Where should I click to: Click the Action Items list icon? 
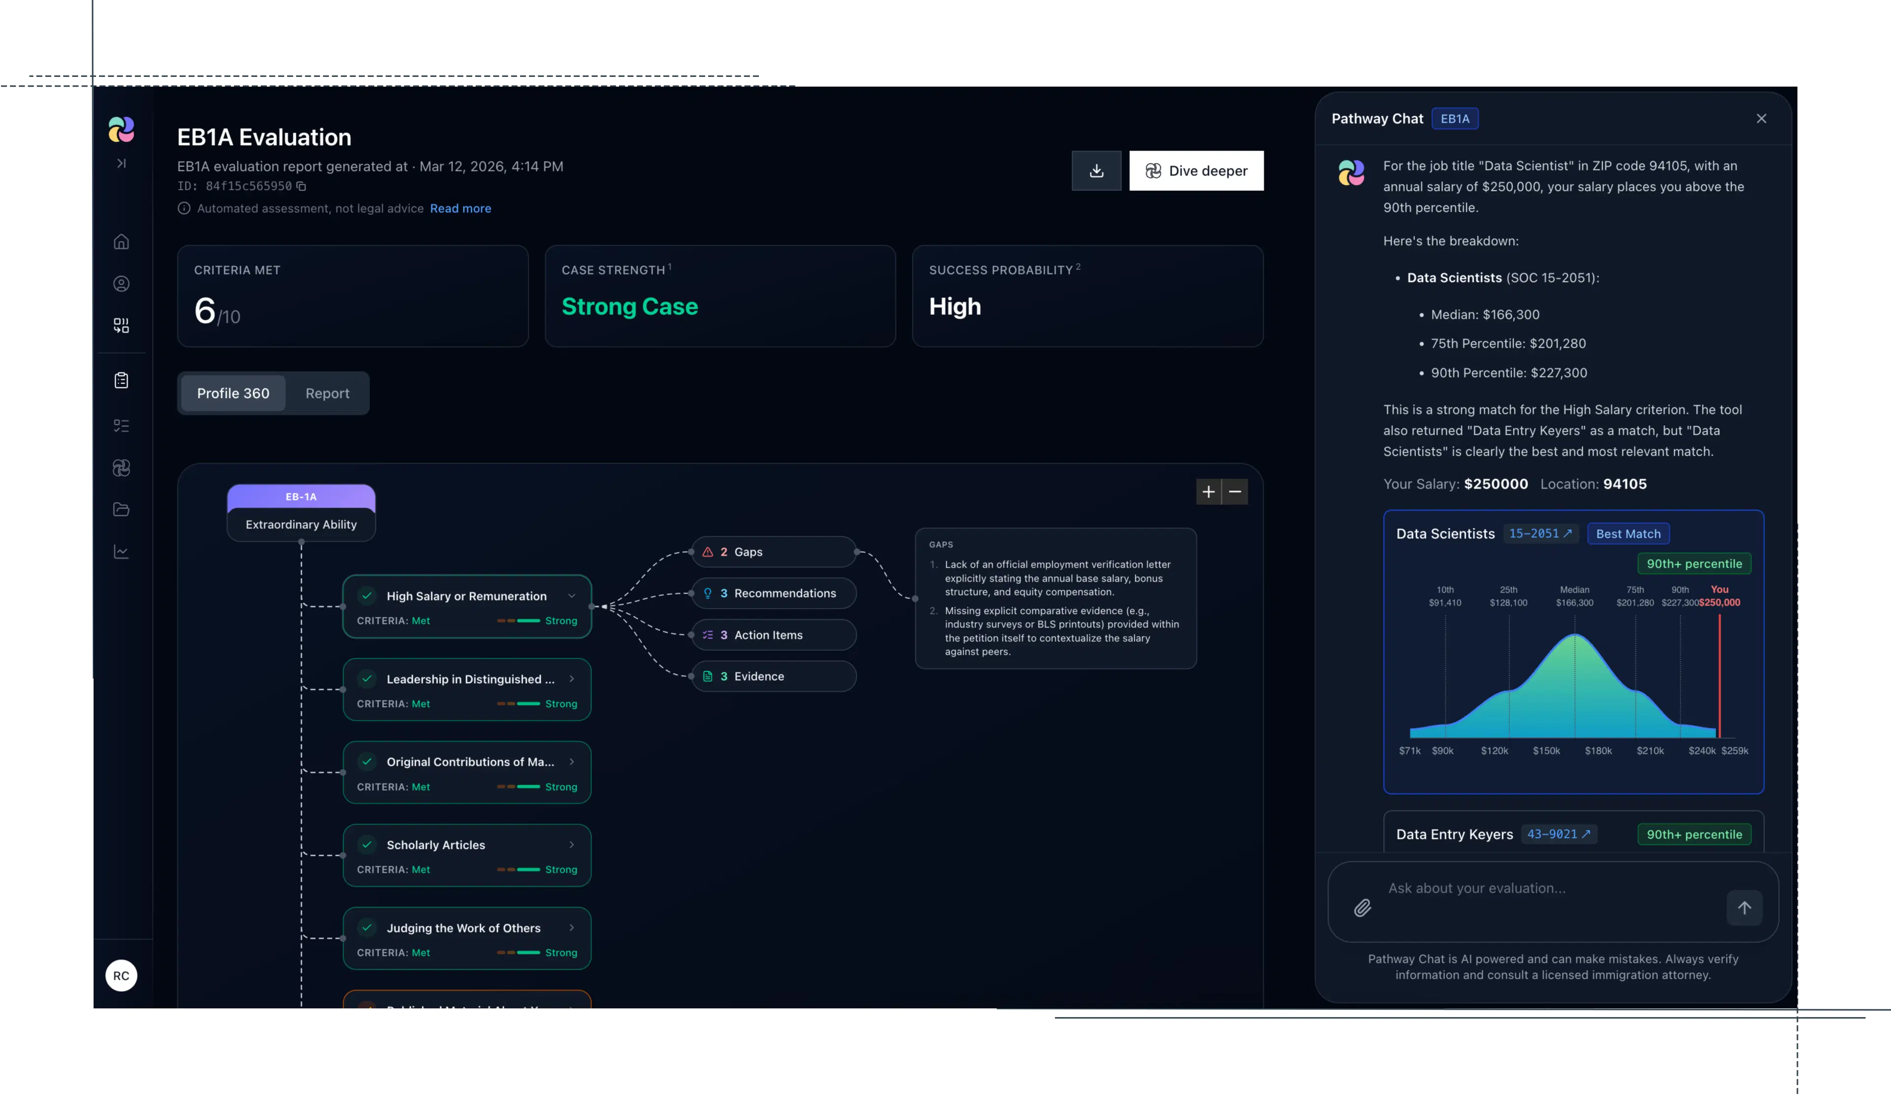708,635
